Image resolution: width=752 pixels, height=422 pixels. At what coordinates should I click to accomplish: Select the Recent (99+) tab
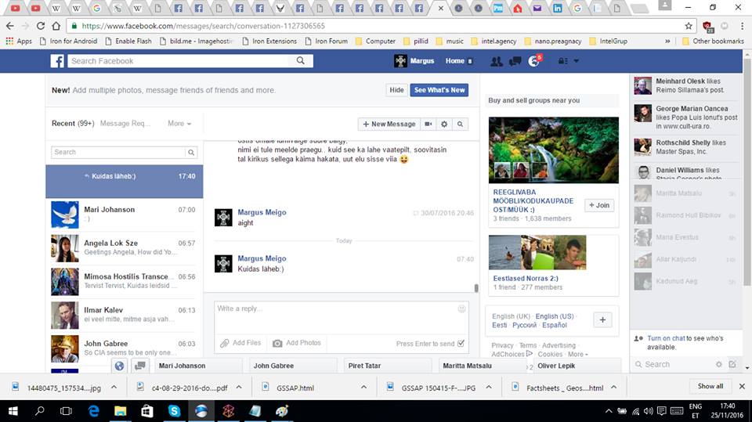pos(73,123)
